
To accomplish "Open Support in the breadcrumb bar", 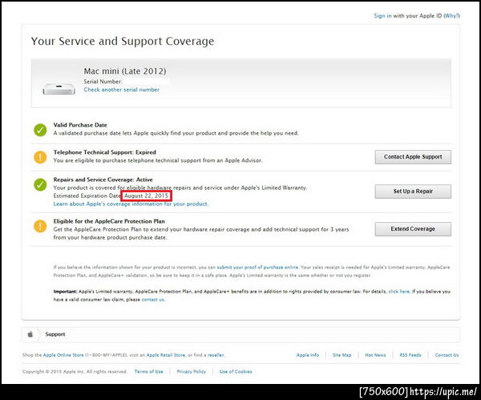I will click(55, 334).
